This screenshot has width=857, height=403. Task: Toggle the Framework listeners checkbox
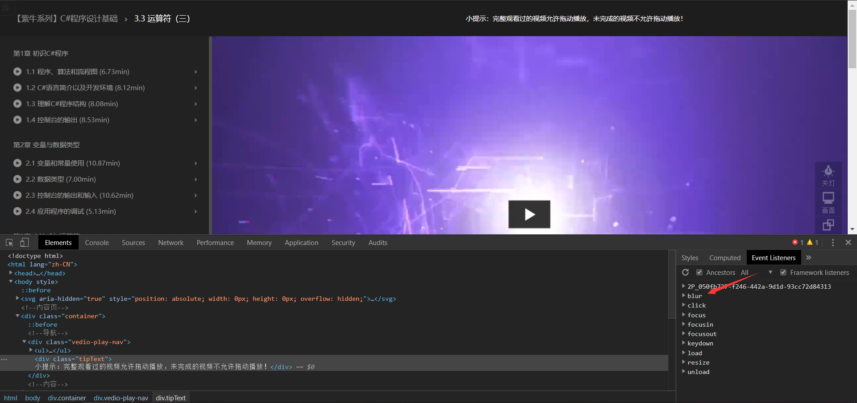[x=783, y=272]
